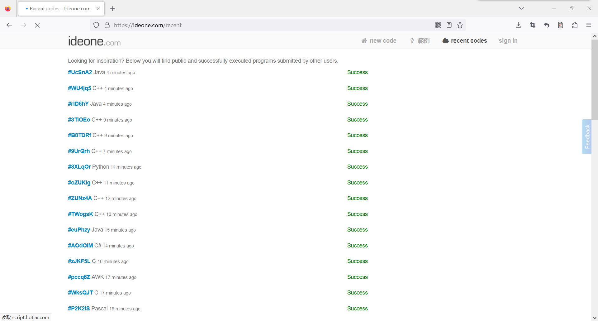Open code #zJKF5L C
This screenshot has height=321, width=598.
click(79, 261)
